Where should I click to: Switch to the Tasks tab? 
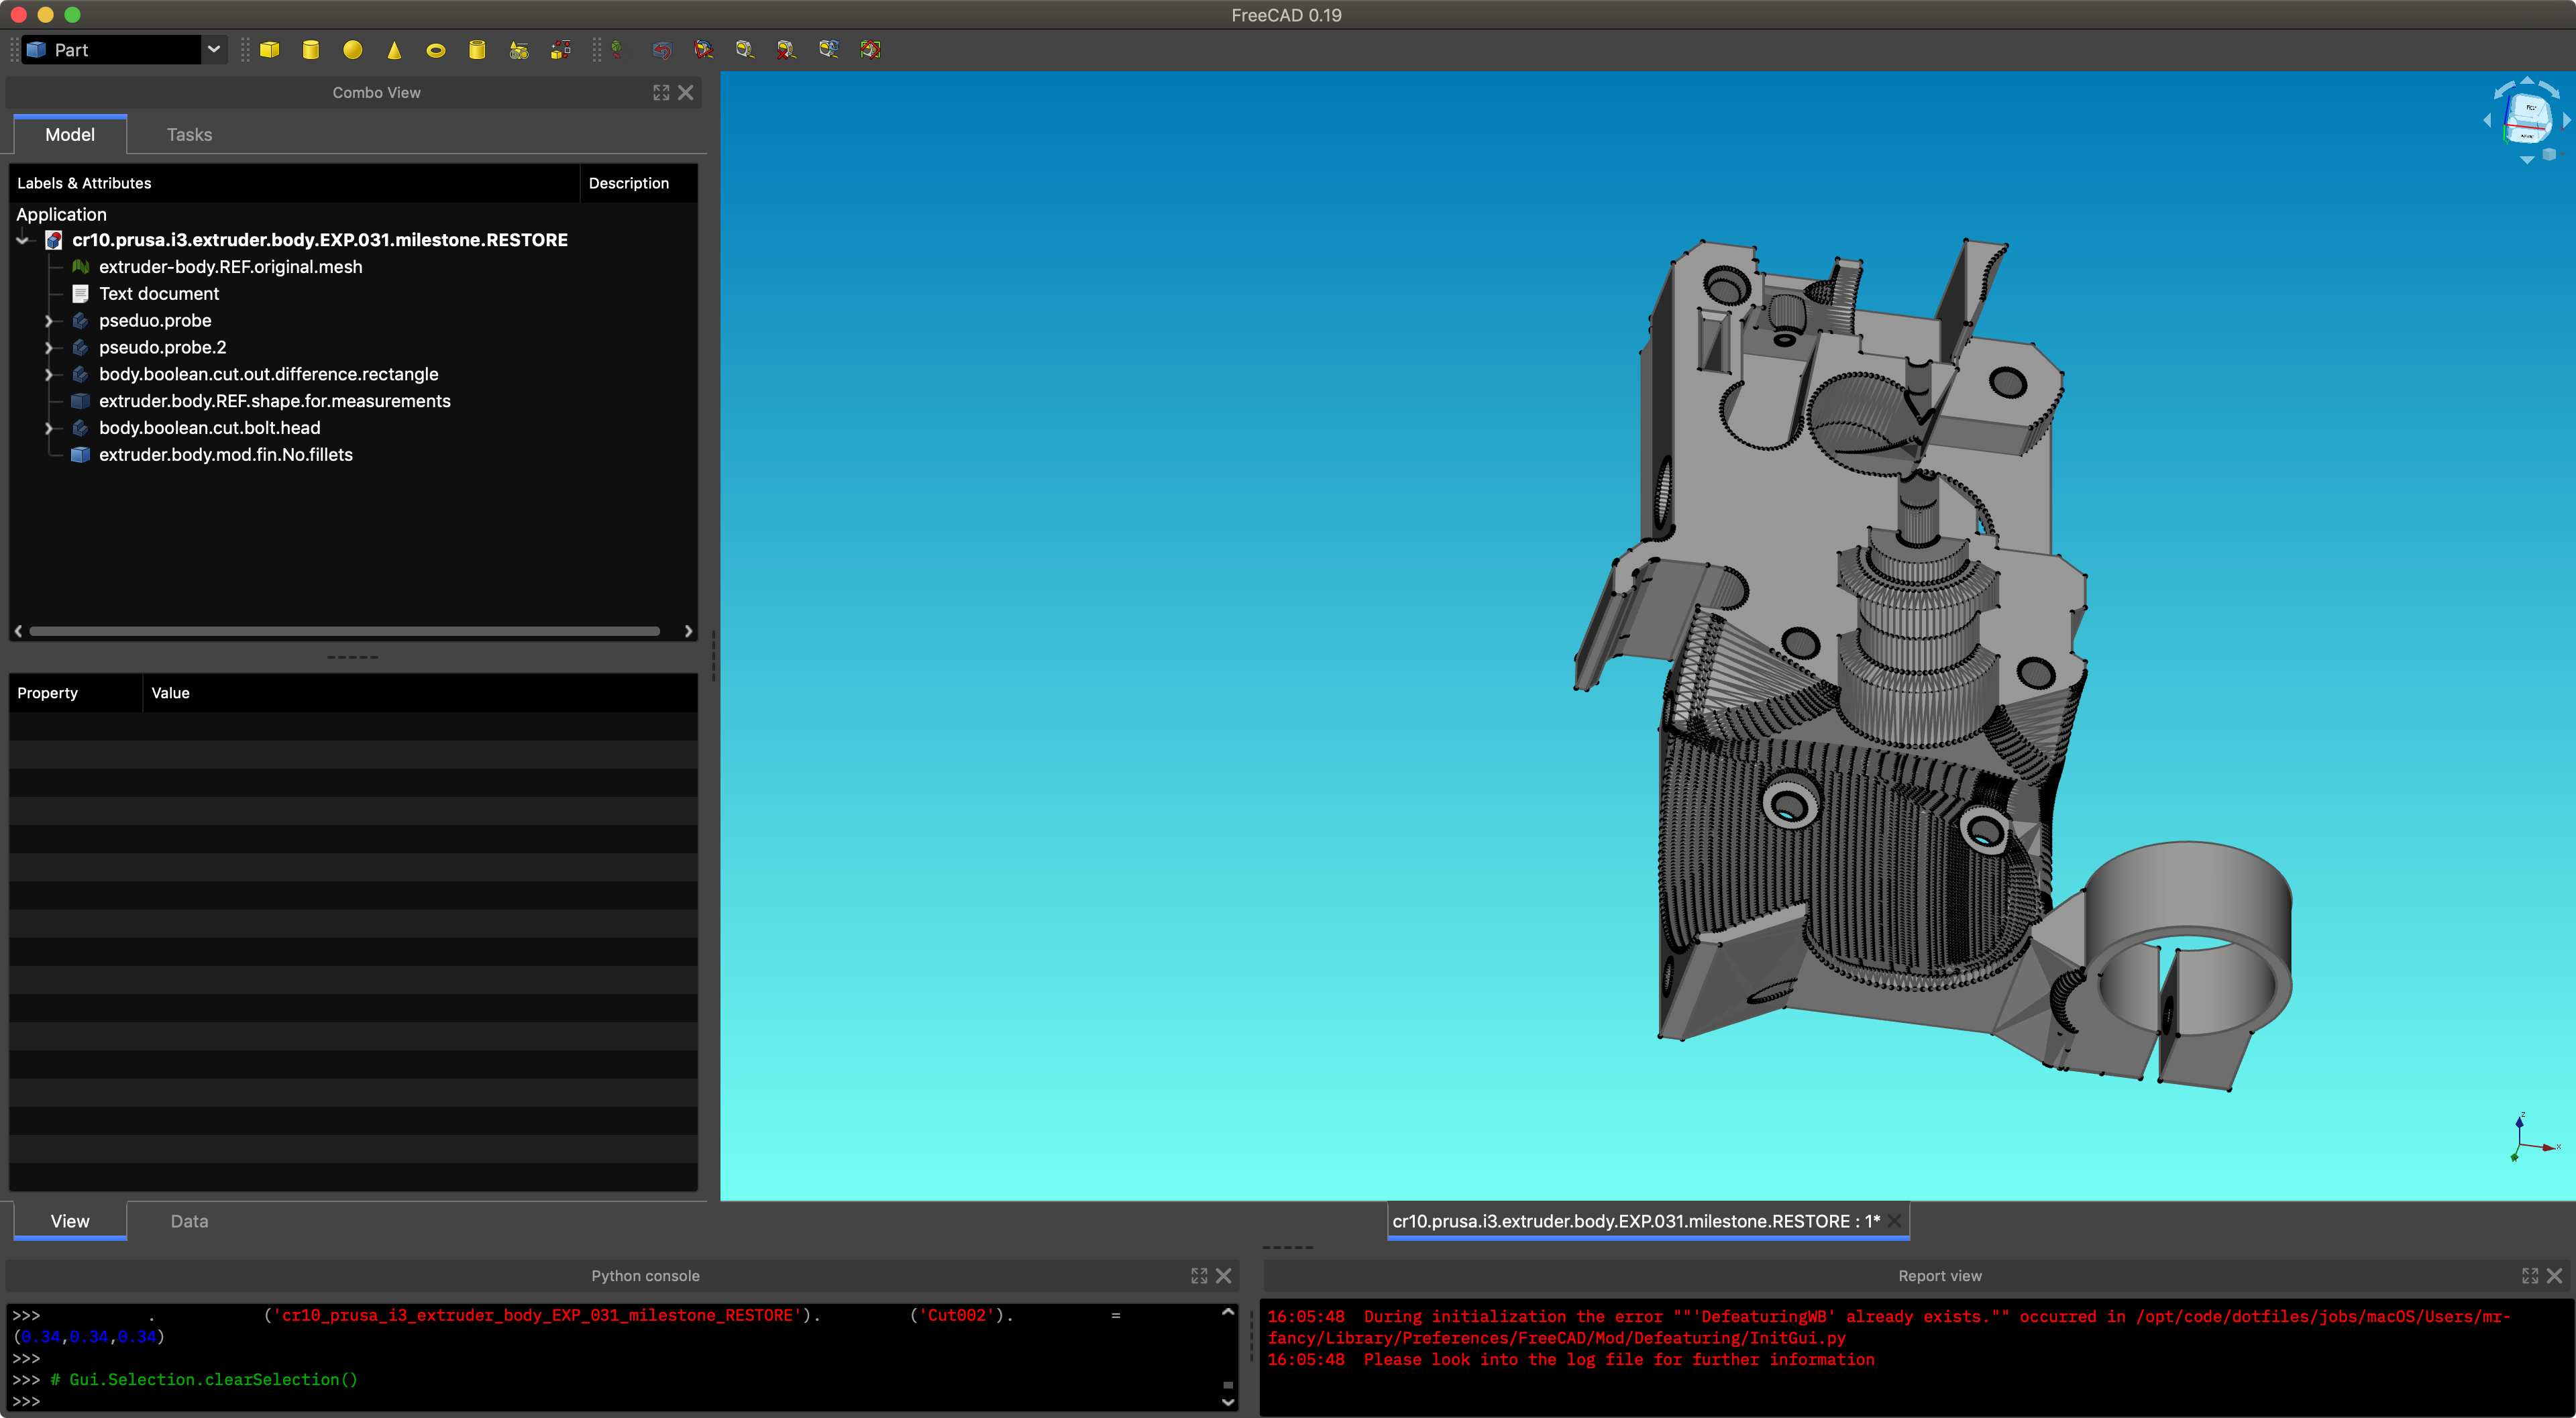click(x=189, y=135)
